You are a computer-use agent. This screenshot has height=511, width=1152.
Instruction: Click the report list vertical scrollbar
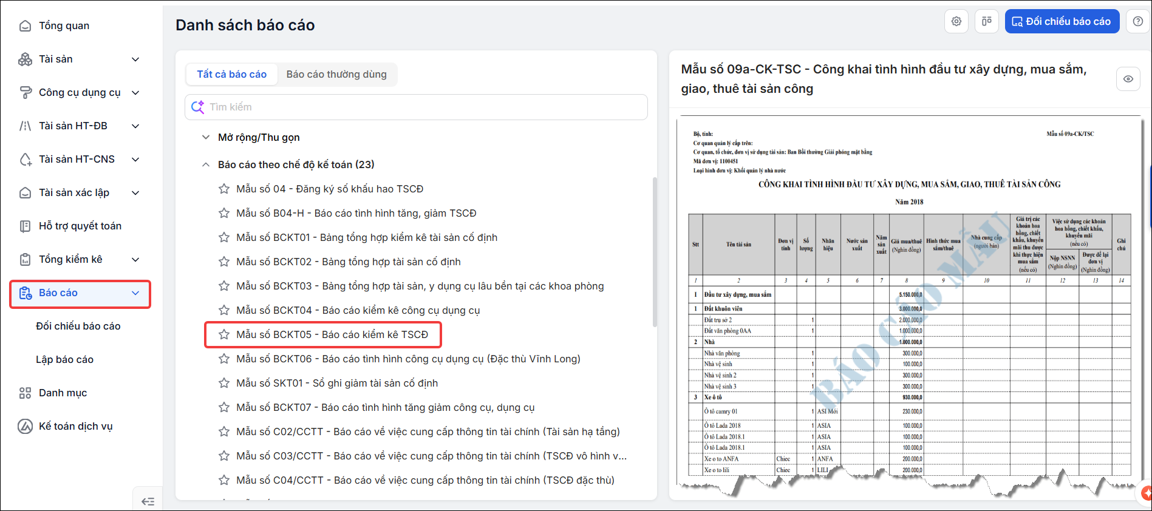655,252
